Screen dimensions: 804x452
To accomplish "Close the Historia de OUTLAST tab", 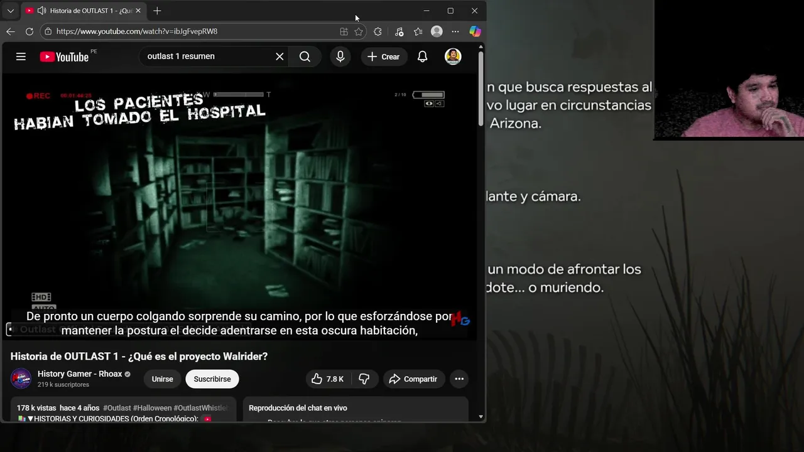I will point(138,11).
